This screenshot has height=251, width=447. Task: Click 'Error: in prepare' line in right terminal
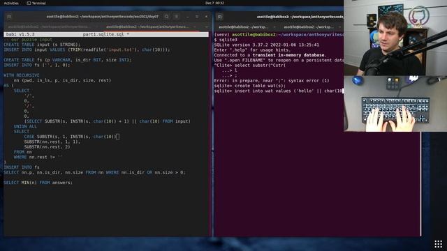pos(272,81)
